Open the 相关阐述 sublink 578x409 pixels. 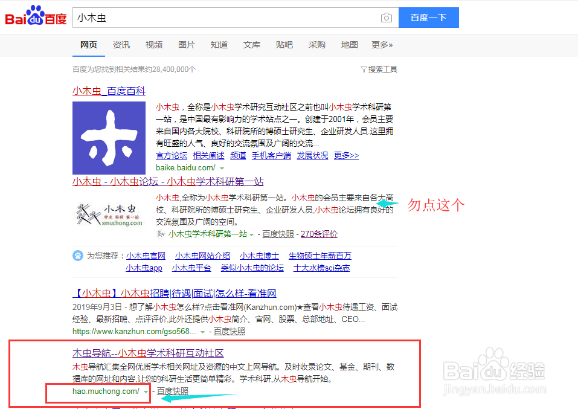(x=208, y=156)
